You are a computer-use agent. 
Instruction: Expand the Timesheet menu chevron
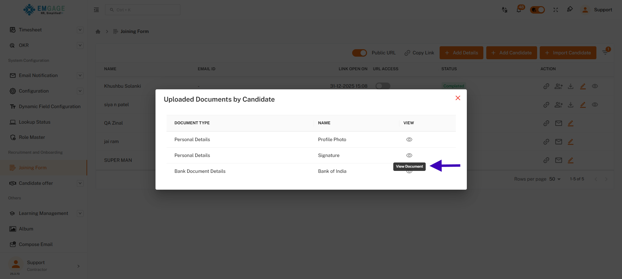[x=80, y=30]
